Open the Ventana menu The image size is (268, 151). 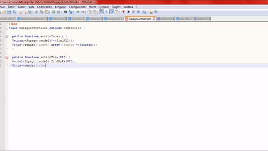128,7
